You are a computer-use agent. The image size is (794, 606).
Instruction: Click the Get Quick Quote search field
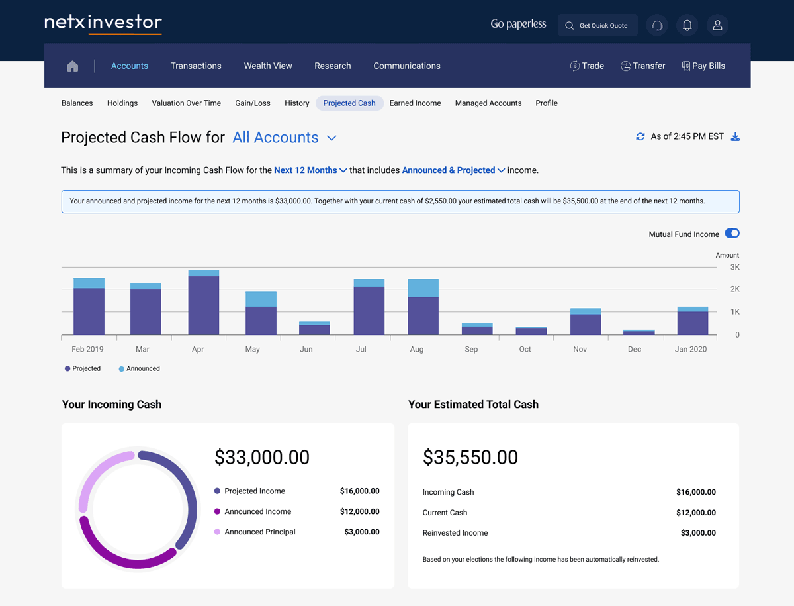tap(597, 25)
